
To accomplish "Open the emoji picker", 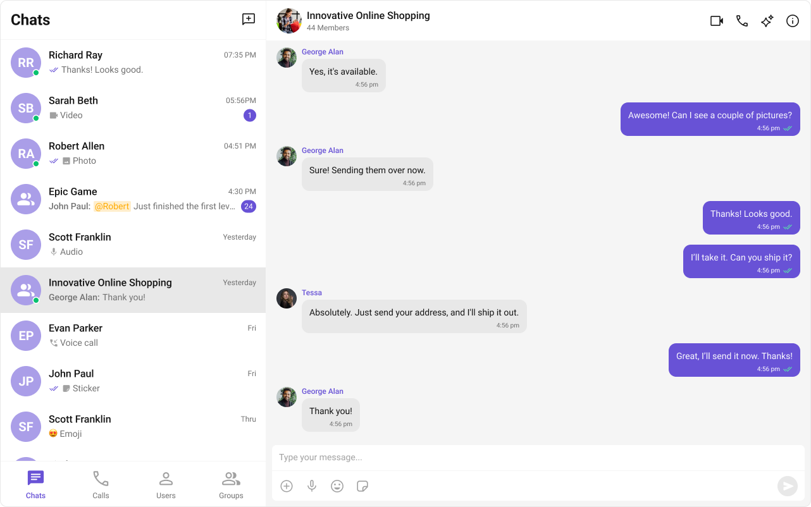I will tap(337, 486).
